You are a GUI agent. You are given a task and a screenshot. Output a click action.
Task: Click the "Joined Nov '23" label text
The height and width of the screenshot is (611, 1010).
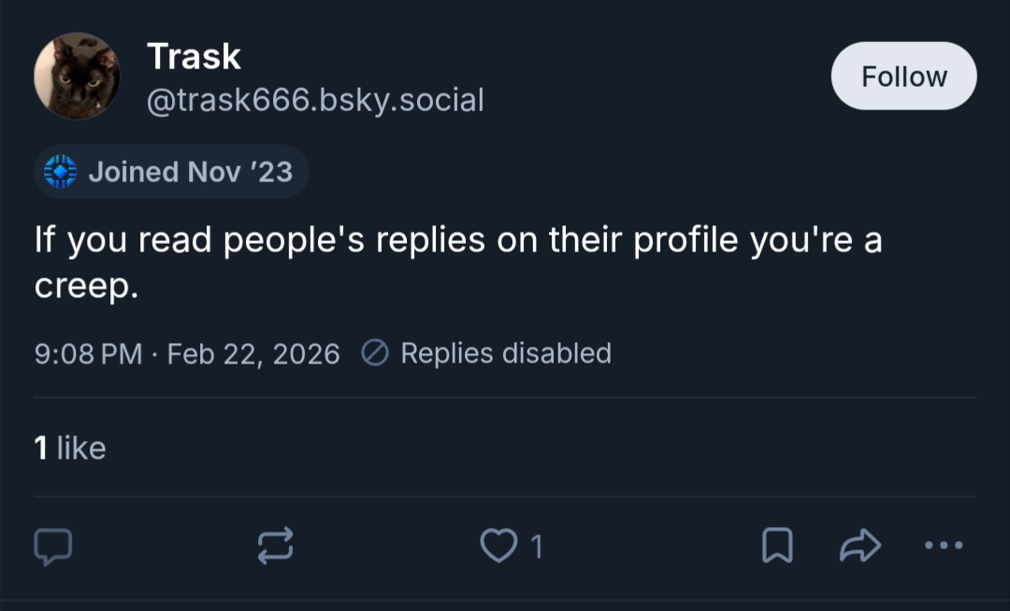(190, 172)
